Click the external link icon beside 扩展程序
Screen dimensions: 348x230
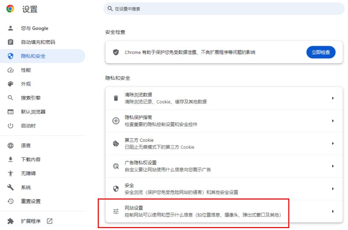click(x=50, y=221)
